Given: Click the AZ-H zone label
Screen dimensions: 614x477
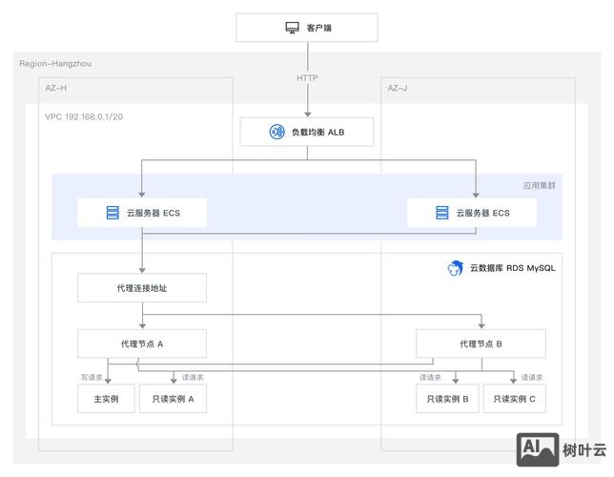Looking at the screenshot, I should [56, 88].
